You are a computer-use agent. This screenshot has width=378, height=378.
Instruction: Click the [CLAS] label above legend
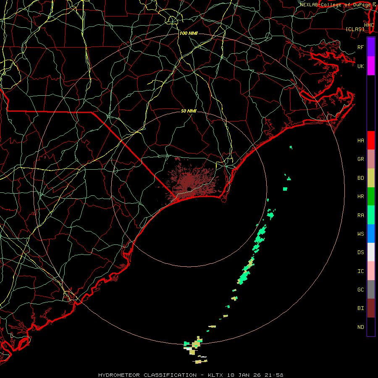[355, 29]
